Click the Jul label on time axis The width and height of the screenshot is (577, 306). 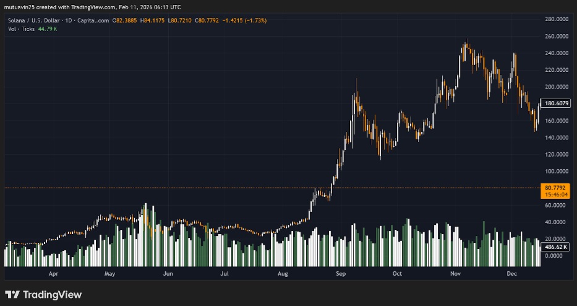point(224,274)
